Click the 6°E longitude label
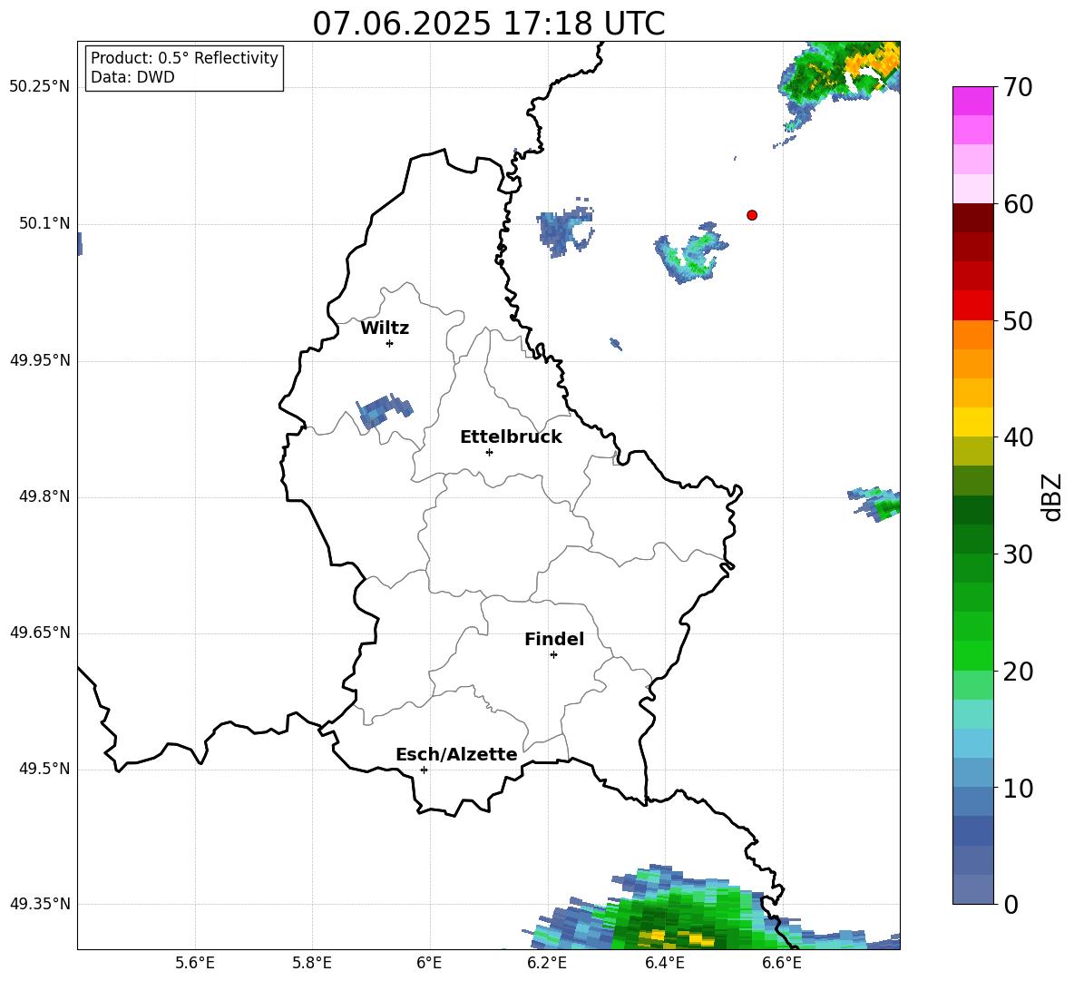The height and width of the screenshot is (981, 1074). click(429, 963)
